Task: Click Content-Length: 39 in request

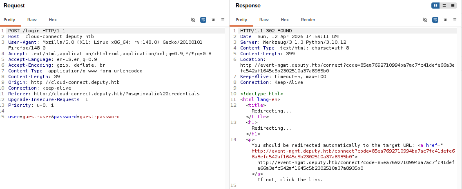Action: point(34,76)
